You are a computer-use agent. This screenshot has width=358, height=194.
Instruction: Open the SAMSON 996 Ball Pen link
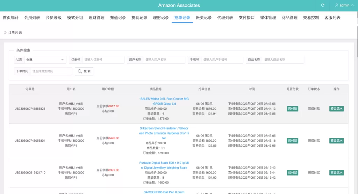[x=164, y=192]
